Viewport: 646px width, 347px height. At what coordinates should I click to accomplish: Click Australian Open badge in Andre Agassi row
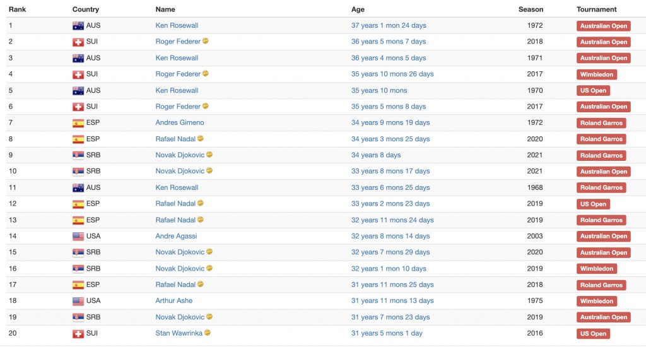pos(604,236)
